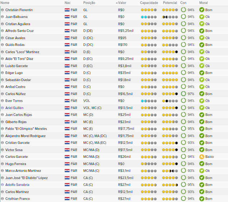The image size is (228, 202).
Task: Open info icon beside Ariel Guillén
Action: pos(2,108)
